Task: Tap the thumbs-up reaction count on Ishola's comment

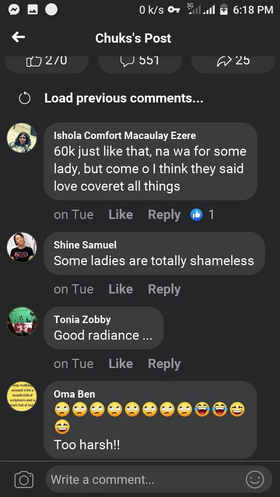Action: 202,215
